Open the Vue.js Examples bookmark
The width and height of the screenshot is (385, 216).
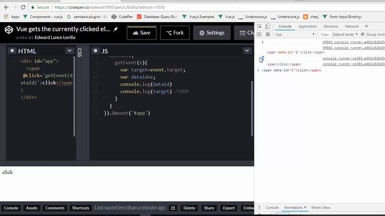tap(198, 17)
